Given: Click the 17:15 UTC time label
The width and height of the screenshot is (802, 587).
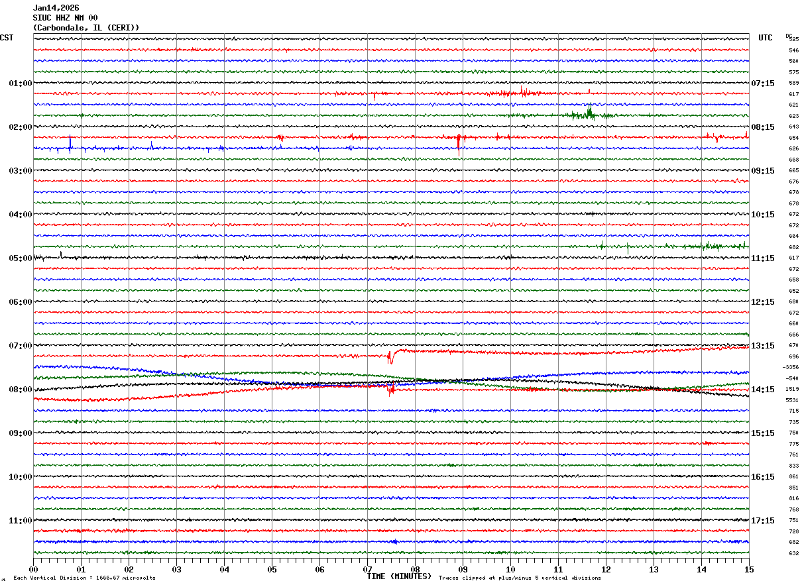Looking at the screenshot, I should [763, 521].
